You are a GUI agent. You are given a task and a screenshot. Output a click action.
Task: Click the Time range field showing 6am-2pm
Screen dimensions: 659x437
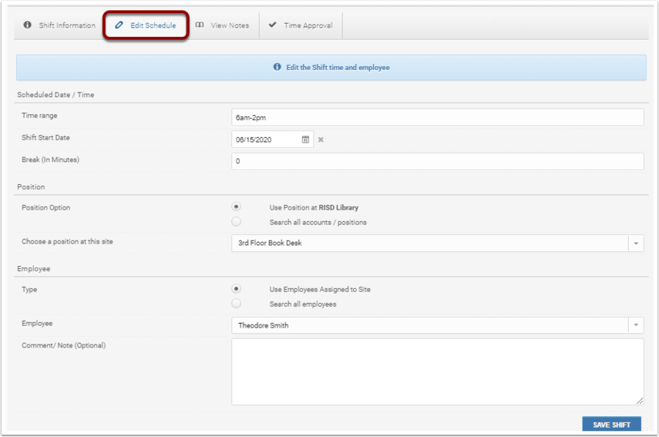click(x=437, y=117)
